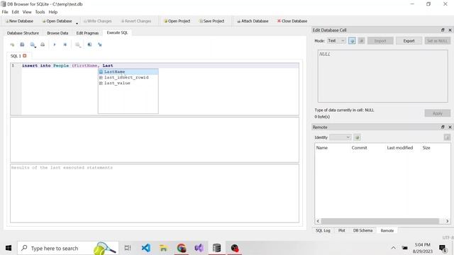Click the grayed icon next to the word wrap icon
Image resolution: width=454 pixels, height=255 pixels.
click(x=361, y=41)
